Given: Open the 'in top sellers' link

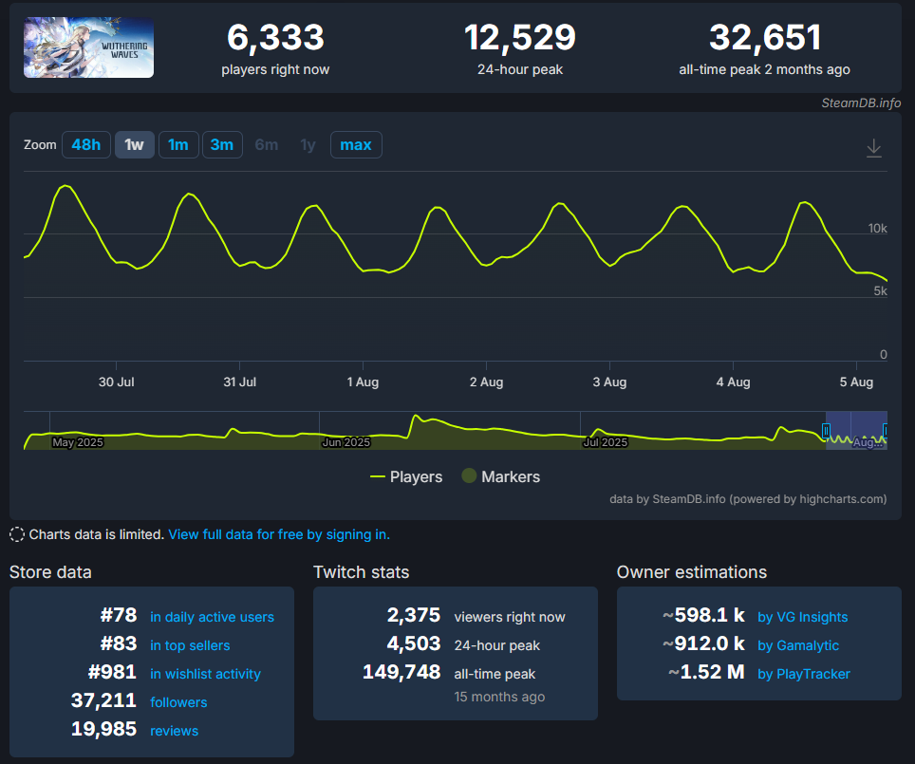Looking at the screenshot, I should coord(190,645).
